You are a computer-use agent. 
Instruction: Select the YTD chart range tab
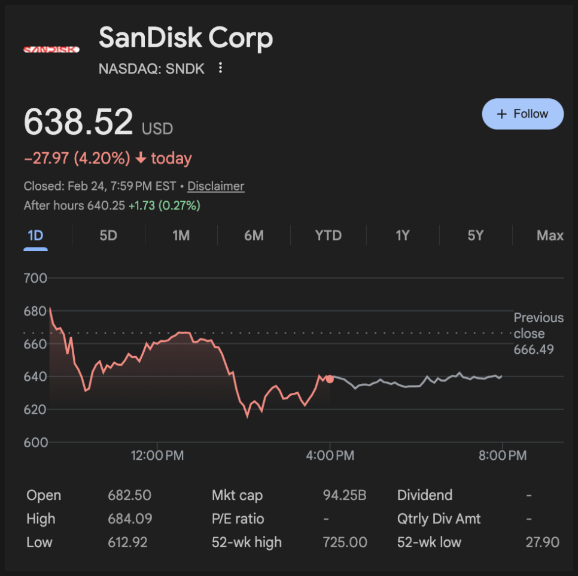(x=328, y=235)
